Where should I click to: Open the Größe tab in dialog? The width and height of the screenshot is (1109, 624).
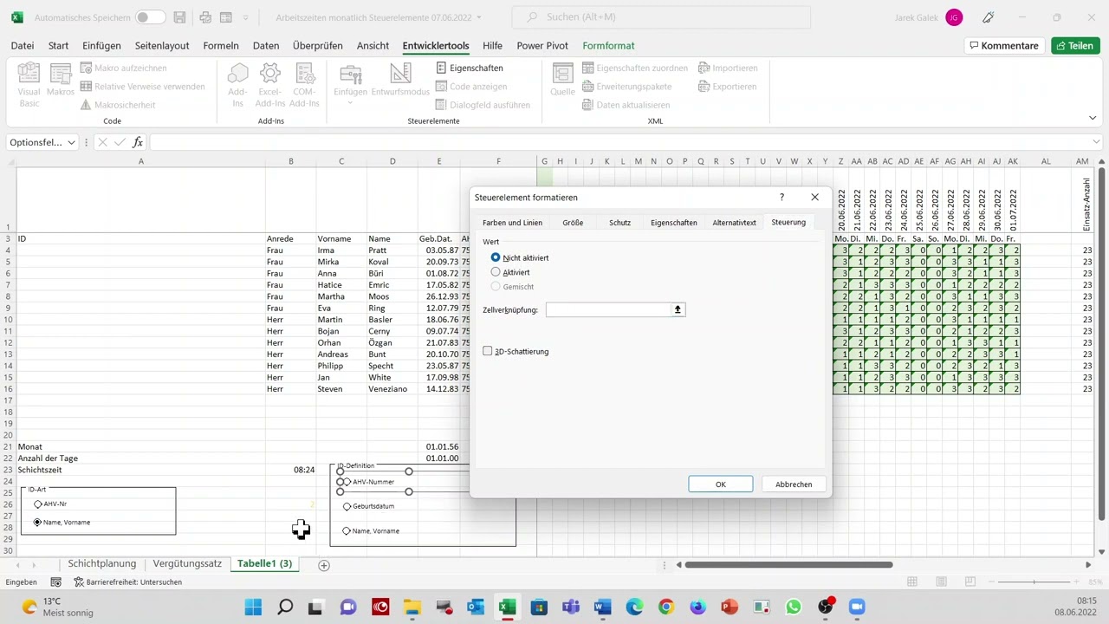(573, 223)
